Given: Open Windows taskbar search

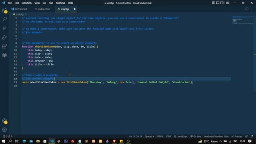Looking at the screenshot, I should tap(10, 141).
